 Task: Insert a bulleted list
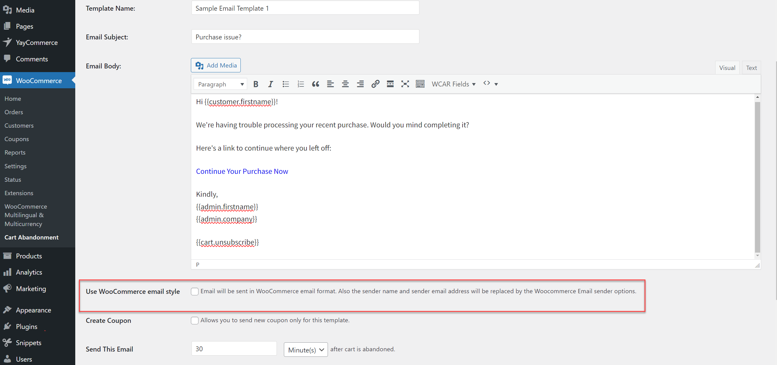tap(286, 84)
